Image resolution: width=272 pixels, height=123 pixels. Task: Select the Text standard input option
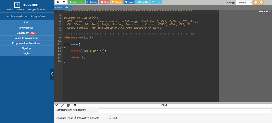coord(110,118)
